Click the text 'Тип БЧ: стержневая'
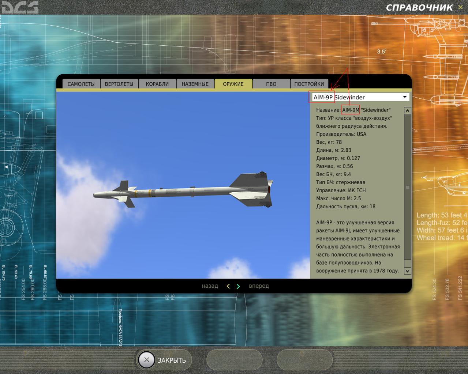This screenshot has width=468, height=374. coord(341,182)
